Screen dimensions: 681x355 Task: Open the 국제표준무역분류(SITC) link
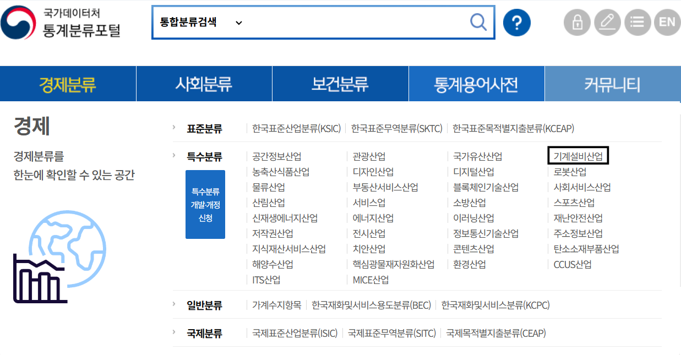[x=391, y=334]
